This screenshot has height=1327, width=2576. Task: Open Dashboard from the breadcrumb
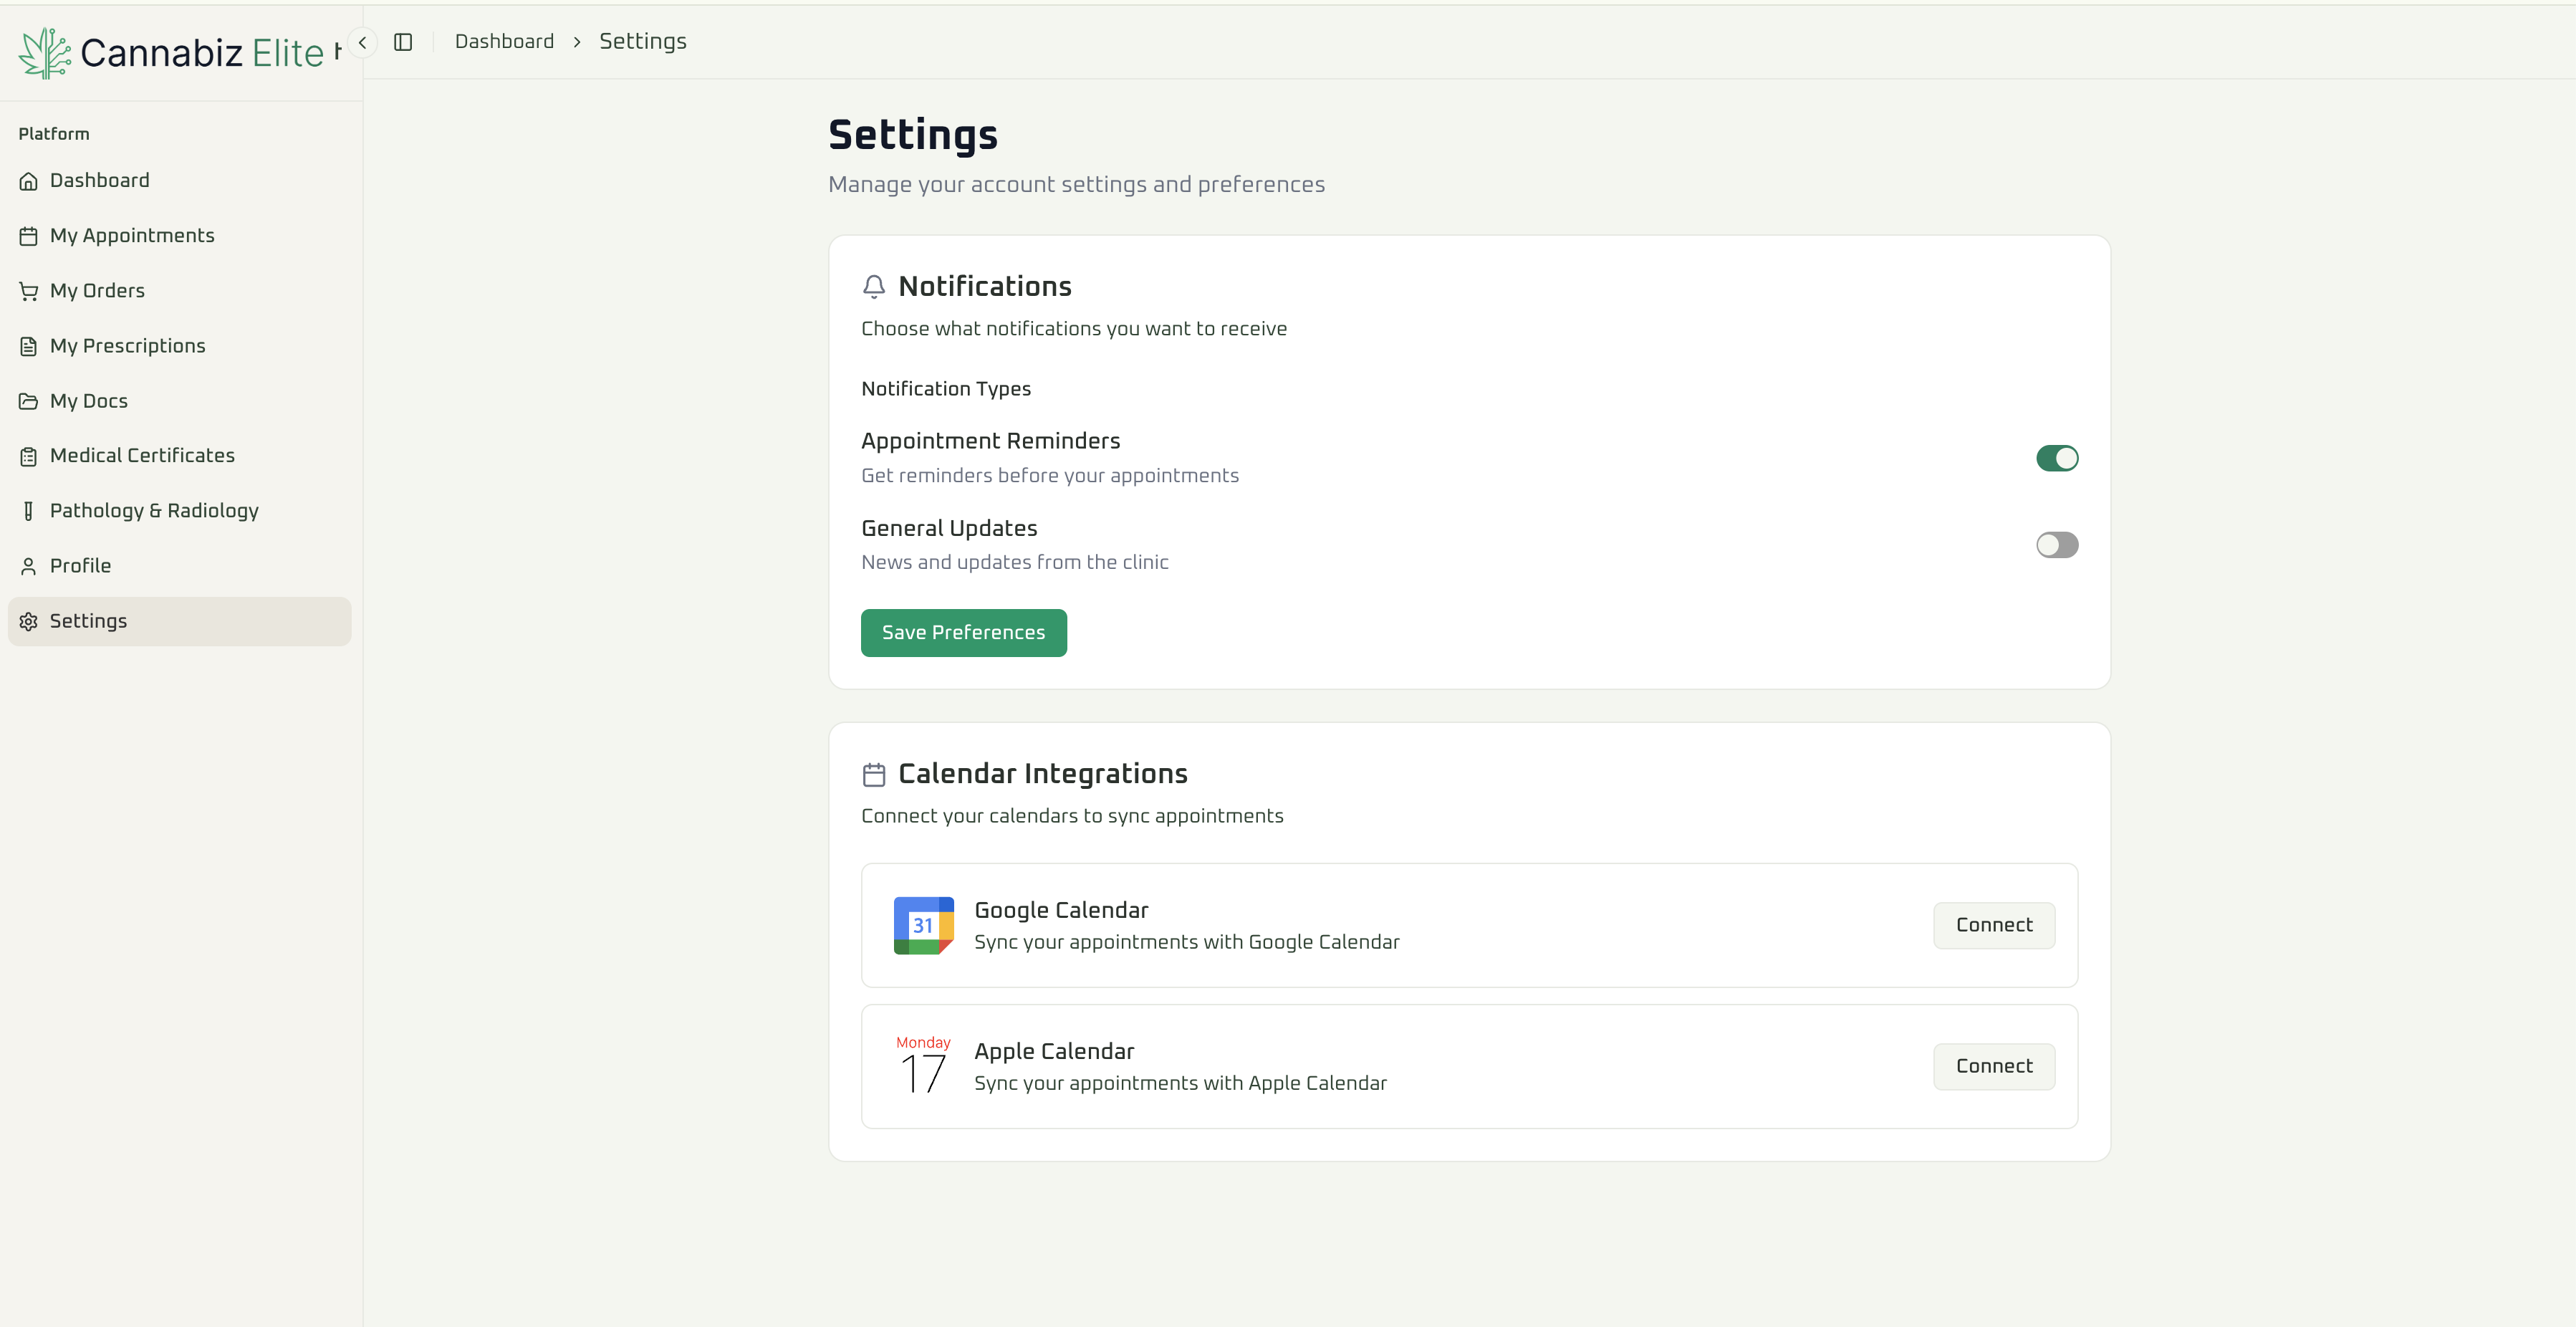[504, 41]
